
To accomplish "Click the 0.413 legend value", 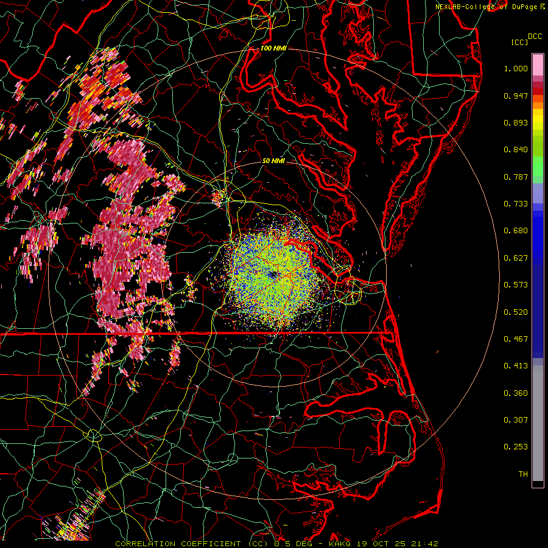I will 516,366.
